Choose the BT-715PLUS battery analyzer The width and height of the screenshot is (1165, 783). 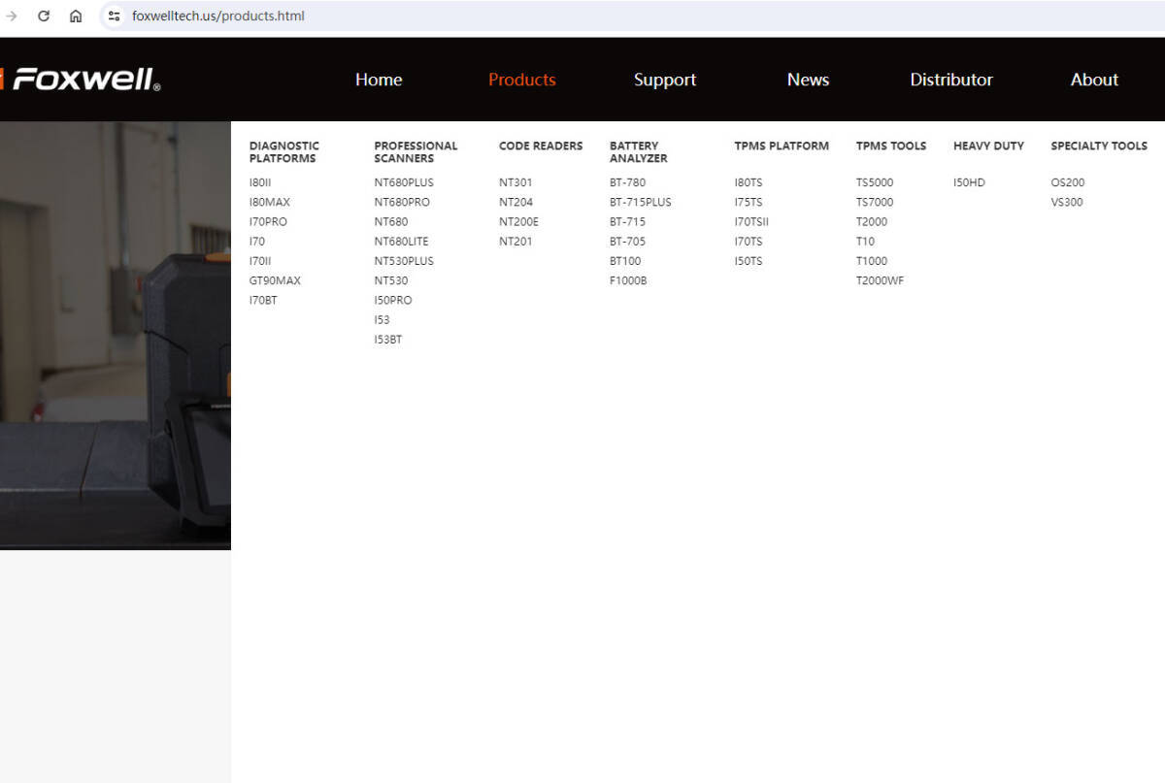(x=640, y=202)
